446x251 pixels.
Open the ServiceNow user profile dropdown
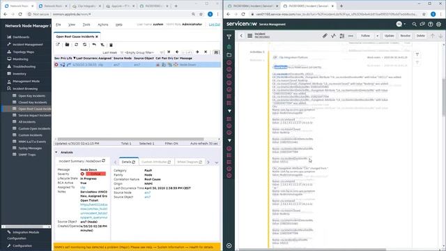point(401,24)
